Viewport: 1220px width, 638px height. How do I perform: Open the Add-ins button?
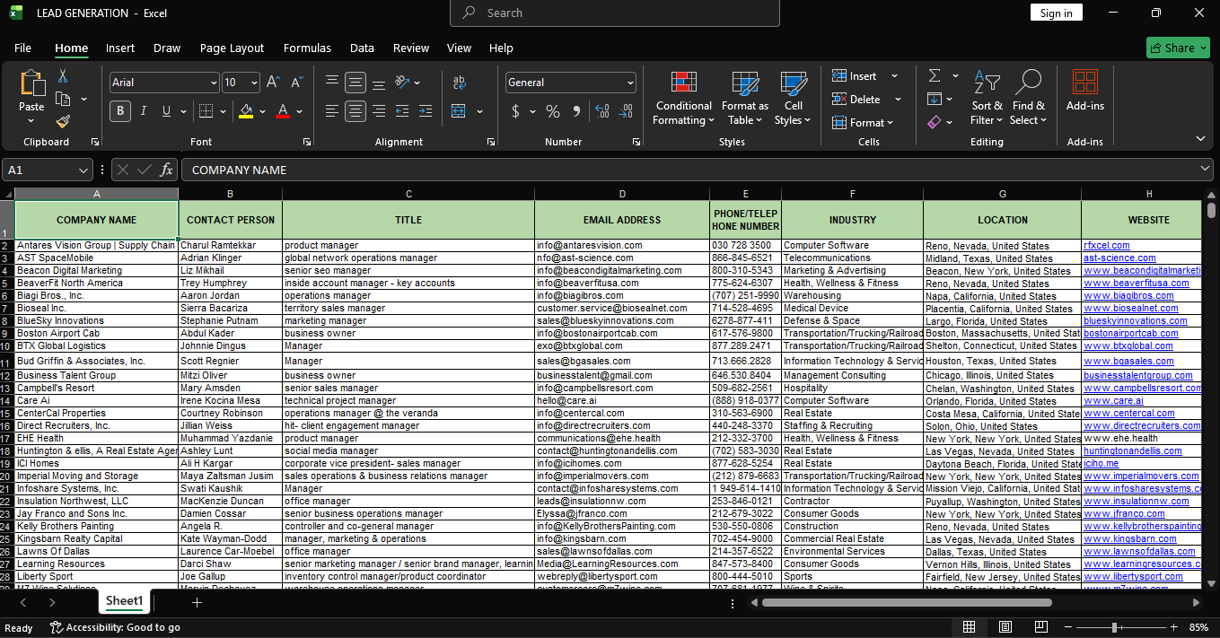1084,92
